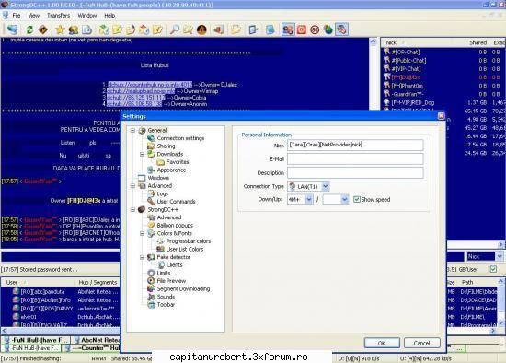Click the Toolbar icon in settings tree
The width and height of the screenshot is (506, 363).
(x=151, y=304)
